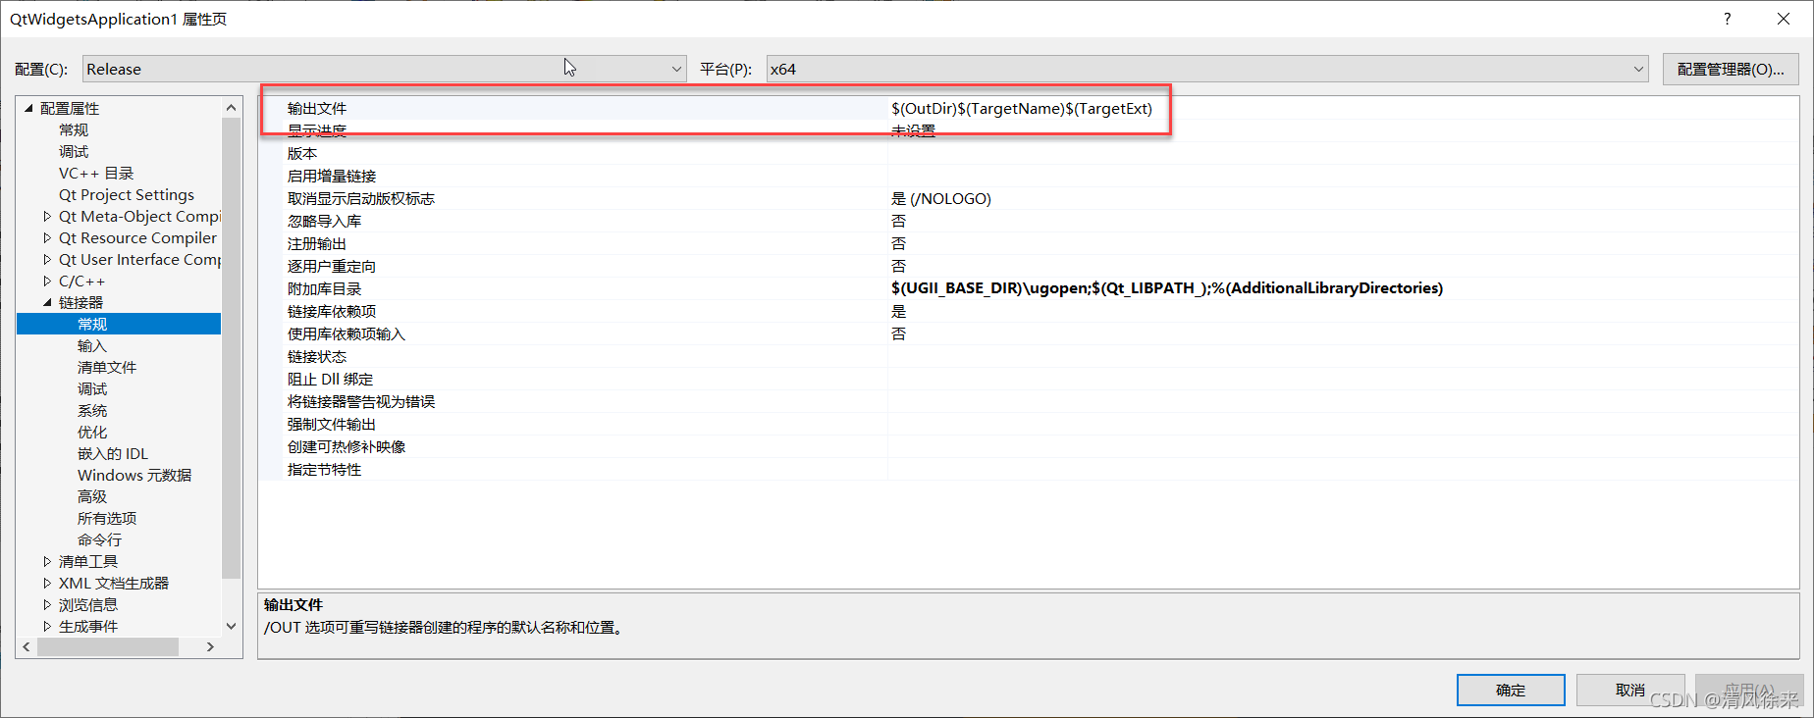The width and height of the screenshot is (1814, 718).
Task: Select 所有选项 item
Action: [x=107, y=518]
